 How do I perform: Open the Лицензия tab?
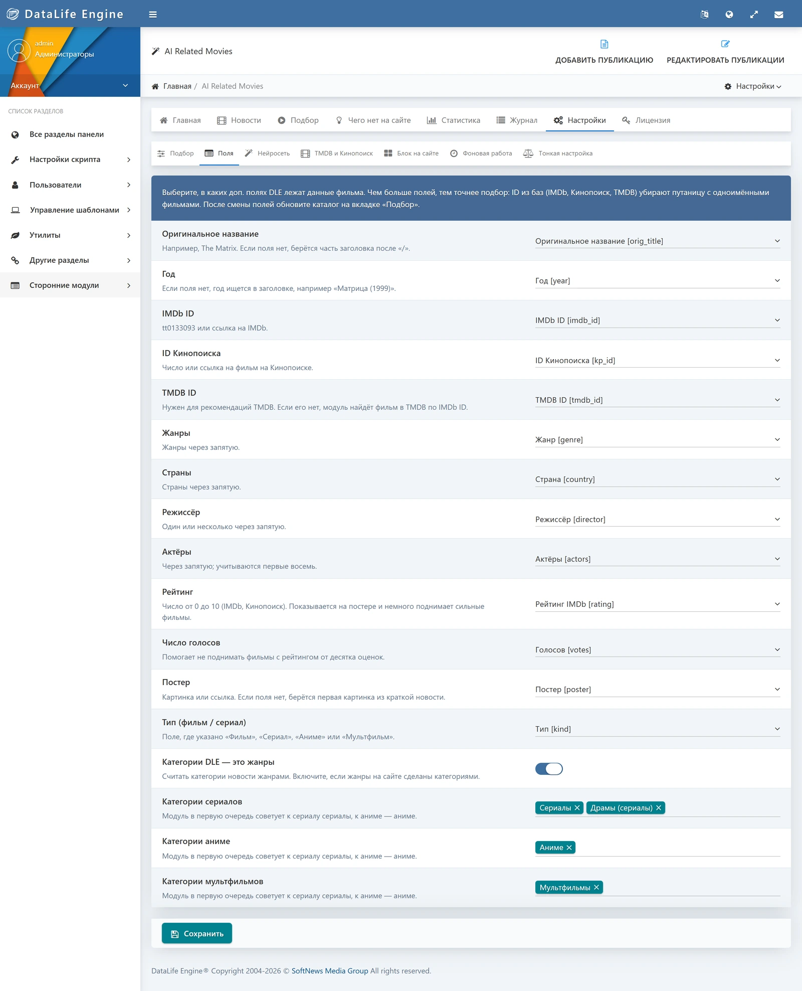click(646, 120)
